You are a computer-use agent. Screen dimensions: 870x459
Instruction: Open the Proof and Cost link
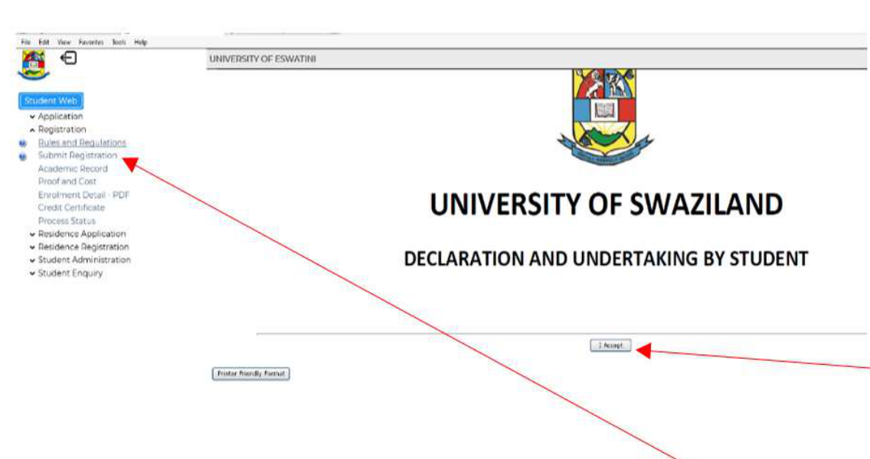pos(67,182)
